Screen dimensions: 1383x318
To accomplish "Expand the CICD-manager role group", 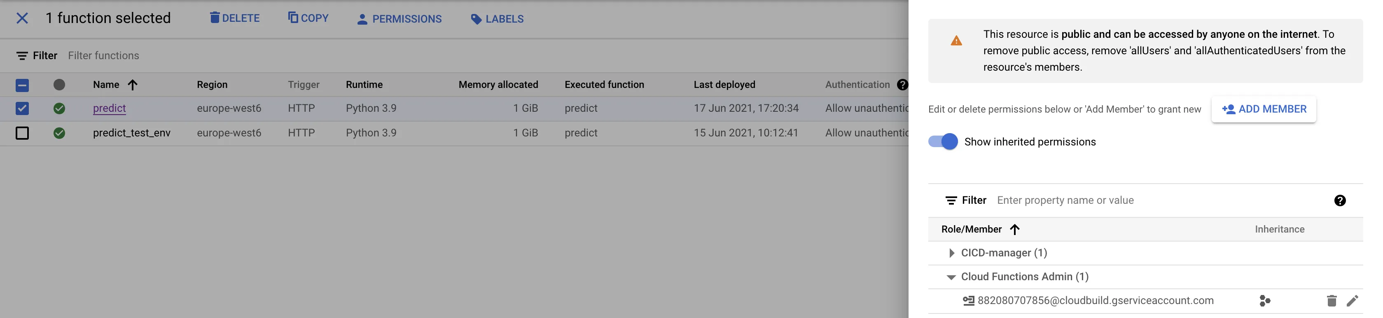I will [x=951, y=253].
